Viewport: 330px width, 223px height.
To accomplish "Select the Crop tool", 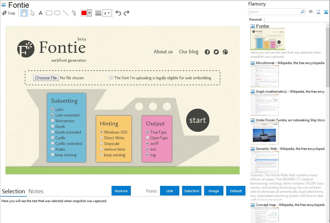I will pos(9,13).
